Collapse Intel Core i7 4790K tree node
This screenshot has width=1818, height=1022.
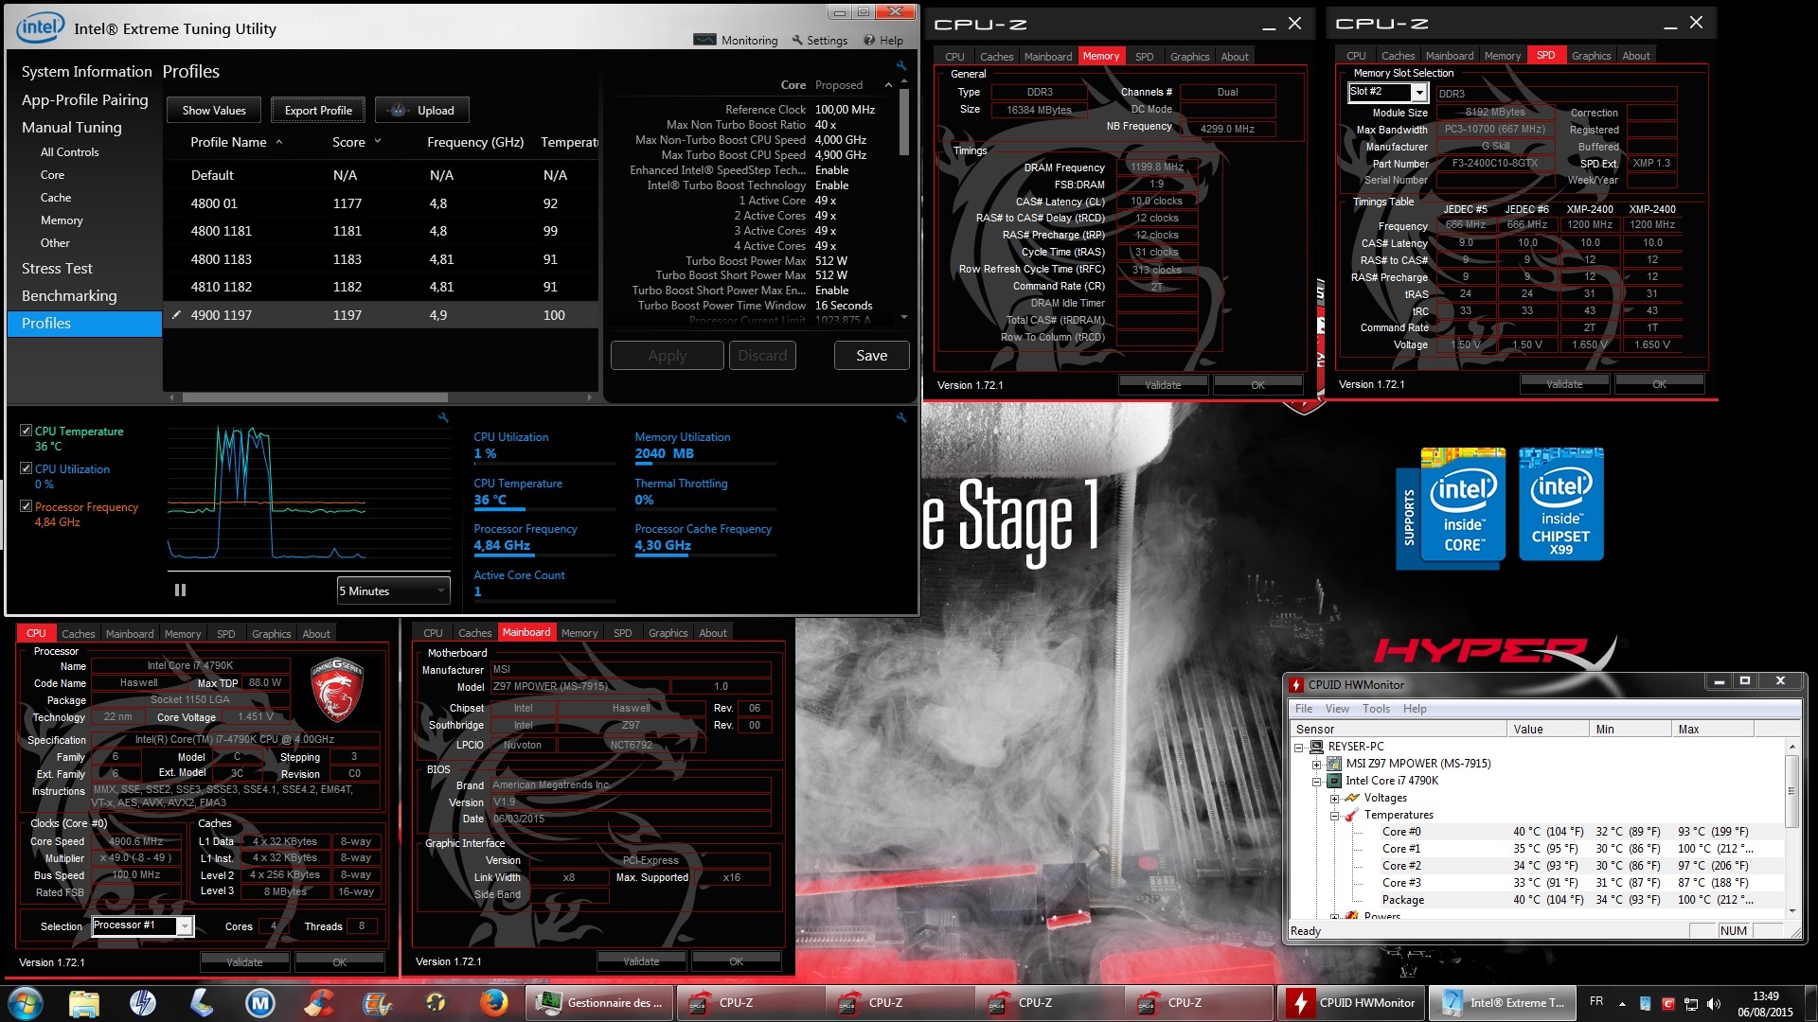[x=1317, y=781]
